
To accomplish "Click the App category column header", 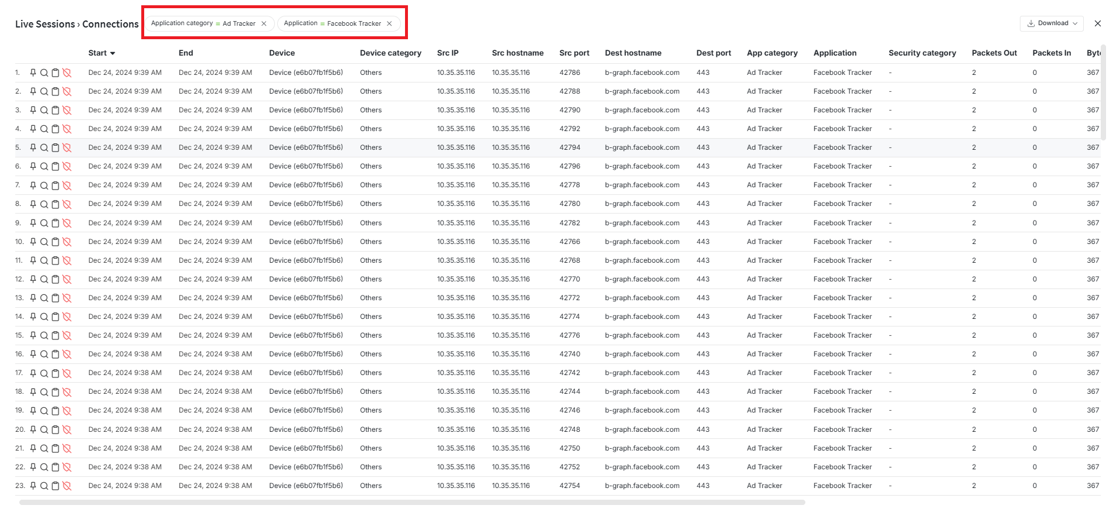I will pos(772,53).
